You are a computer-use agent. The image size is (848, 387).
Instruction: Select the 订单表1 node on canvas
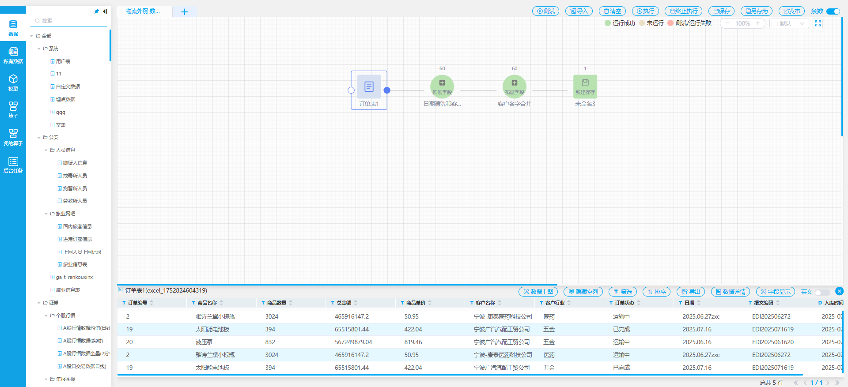click(369, 87)
